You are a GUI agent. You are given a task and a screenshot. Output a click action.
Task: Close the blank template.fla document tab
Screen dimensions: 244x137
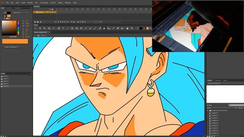(49, 32)
